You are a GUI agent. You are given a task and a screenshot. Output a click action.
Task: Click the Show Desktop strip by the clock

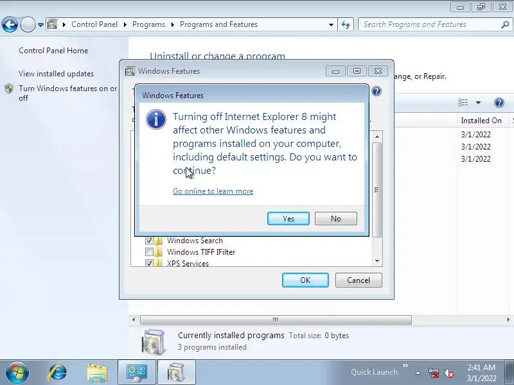point(510,373)
